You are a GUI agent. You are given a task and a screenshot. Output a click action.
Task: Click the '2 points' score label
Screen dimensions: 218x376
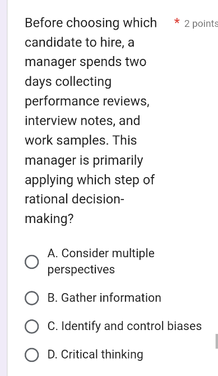point(201,24)
